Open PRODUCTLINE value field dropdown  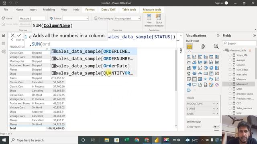click(x=214, y=104)
